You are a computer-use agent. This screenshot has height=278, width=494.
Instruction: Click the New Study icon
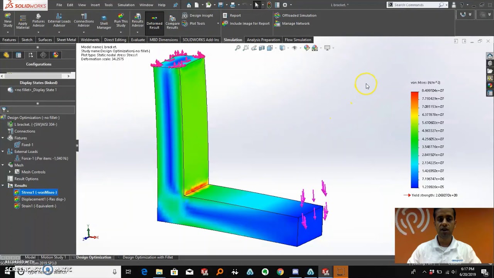pyautogui.click(x=8, y=21)
